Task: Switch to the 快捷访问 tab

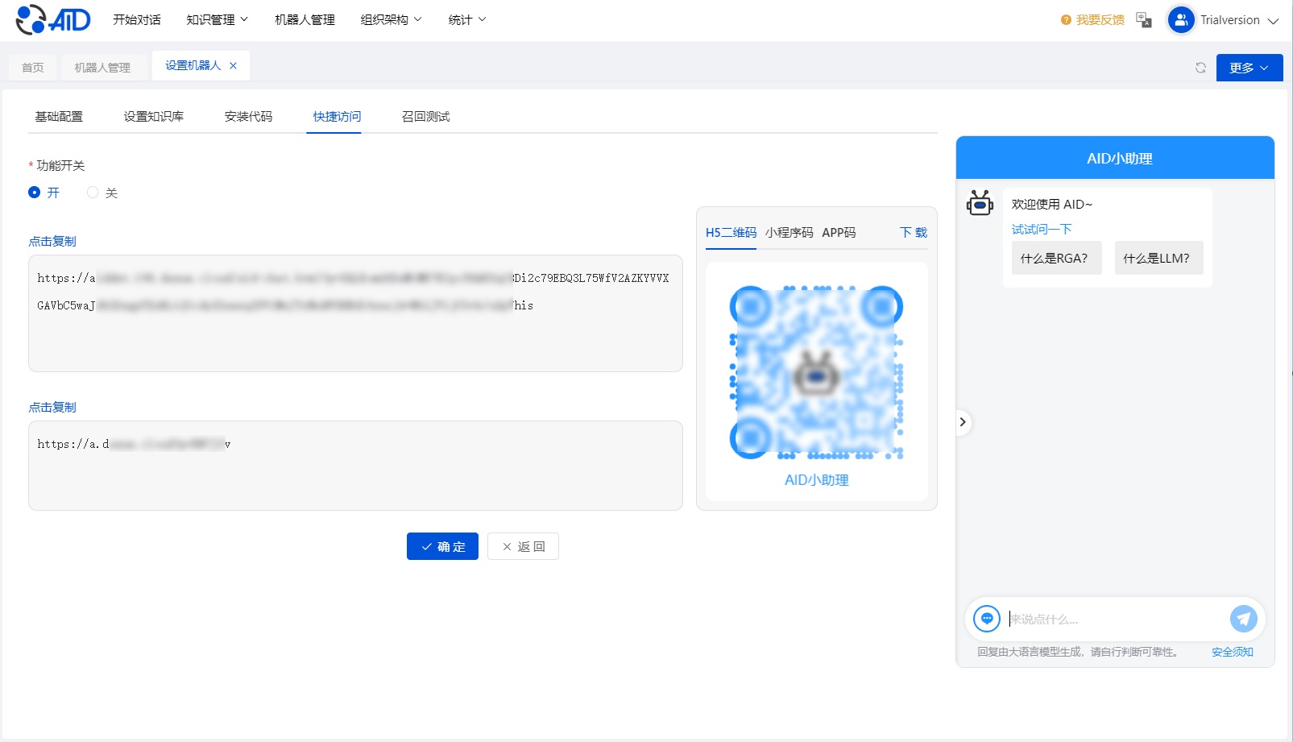Action: coord(337,117)
